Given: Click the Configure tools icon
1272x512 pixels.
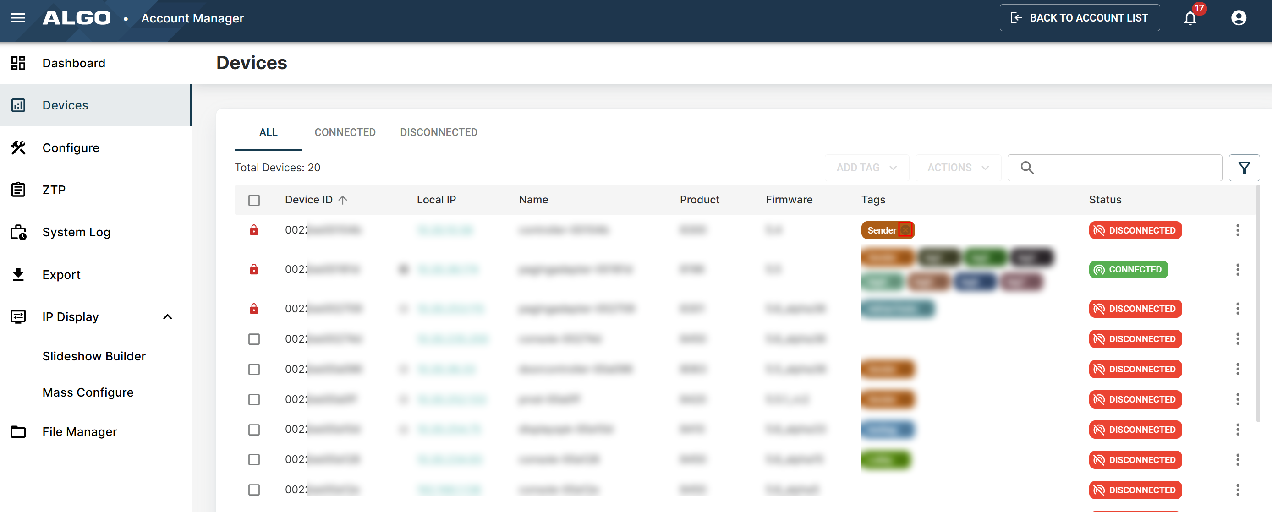Looking at the screenshot, I should (18, 147).
